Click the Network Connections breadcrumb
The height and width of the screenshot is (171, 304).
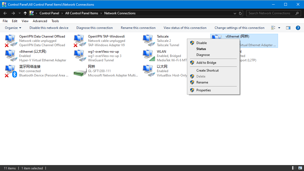point(120,13)
